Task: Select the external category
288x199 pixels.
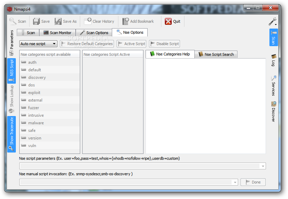Action: click(50, 100)
